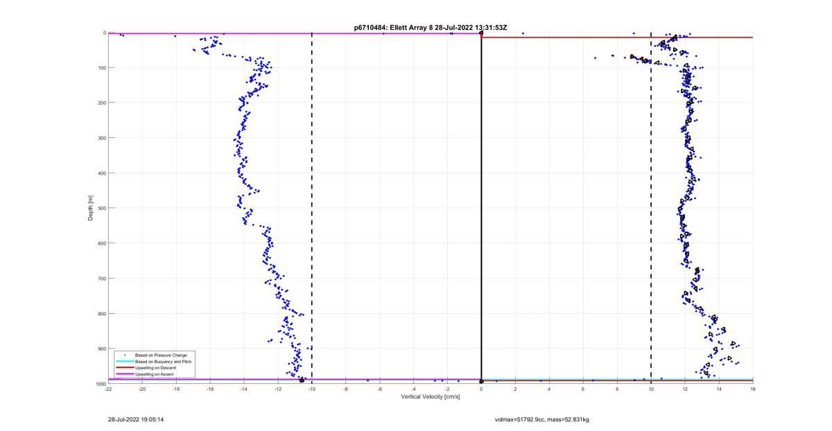Click the 'volmax=51792.9cc, mass=52.831kg' footer text

coord(542,419)
